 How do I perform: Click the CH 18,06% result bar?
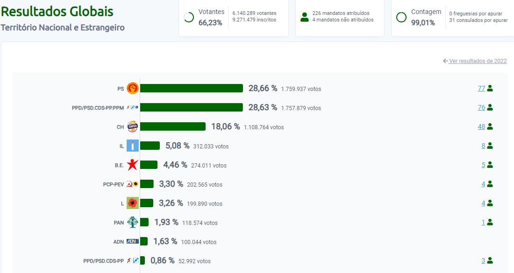pos(173,126)
